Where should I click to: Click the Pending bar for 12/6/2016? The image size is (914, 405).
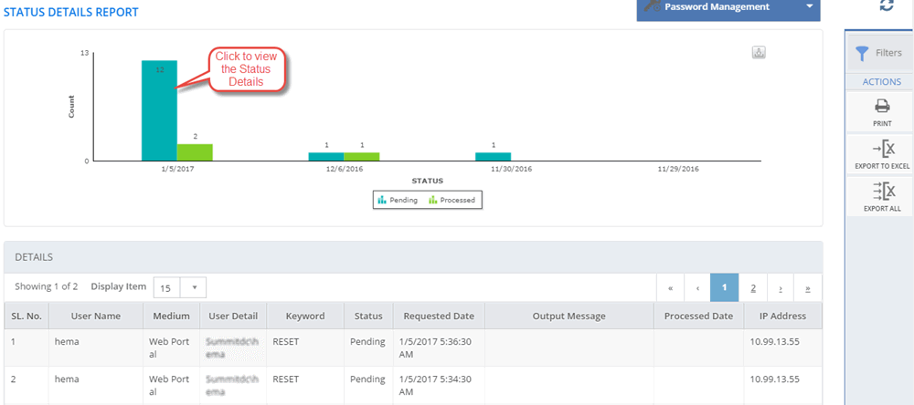[326, 157]
